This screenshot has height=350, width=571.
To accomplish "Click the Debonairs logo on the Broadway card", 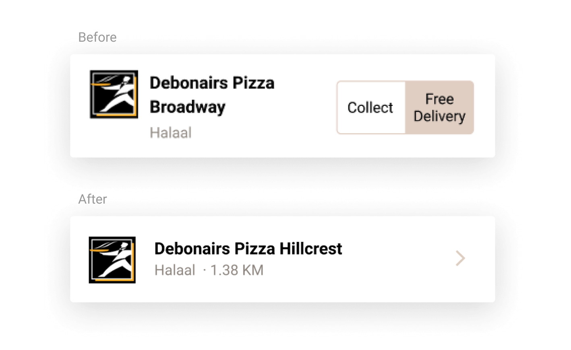I will tap(114, 95).
